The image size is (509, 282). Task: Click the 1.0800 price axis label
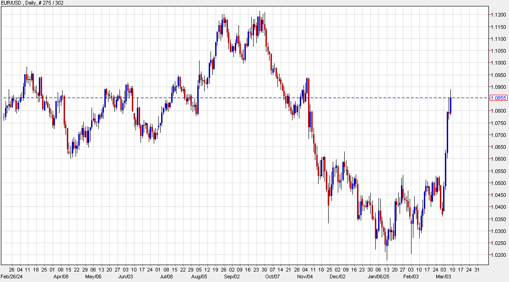(x=498, y=111)
